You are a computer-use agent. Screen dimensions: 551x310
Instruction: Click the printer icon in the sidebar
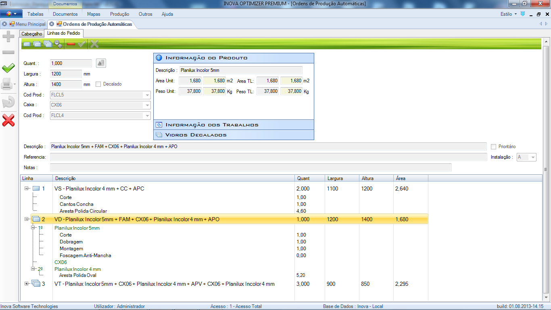coord(7,84)
